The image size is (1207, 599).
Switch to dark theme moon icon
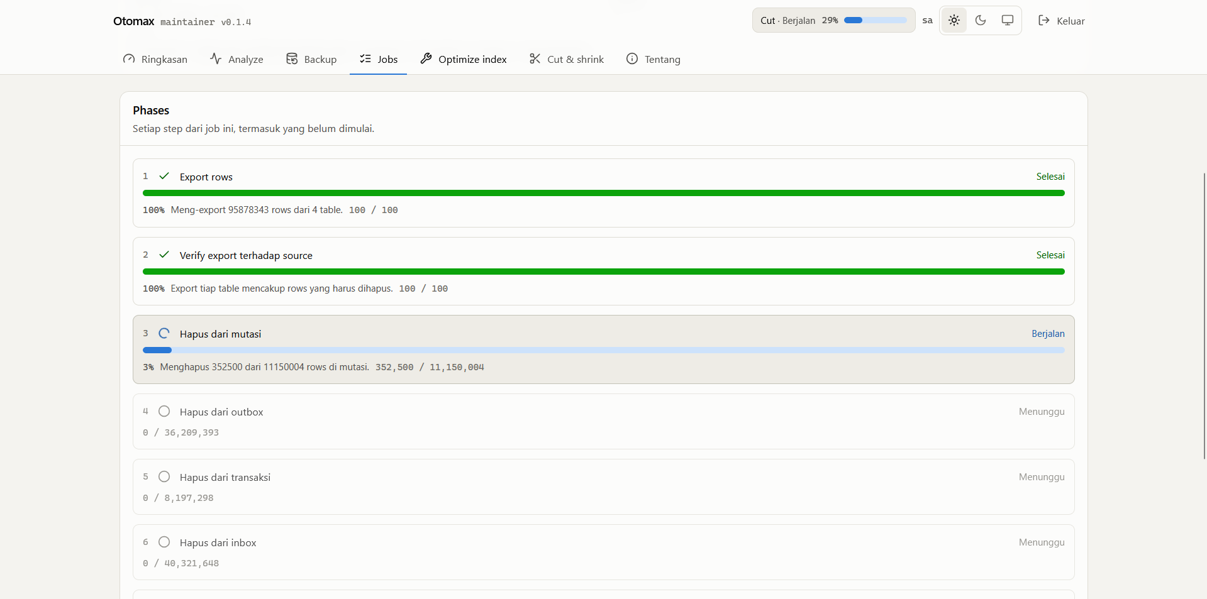coord(981,20)
